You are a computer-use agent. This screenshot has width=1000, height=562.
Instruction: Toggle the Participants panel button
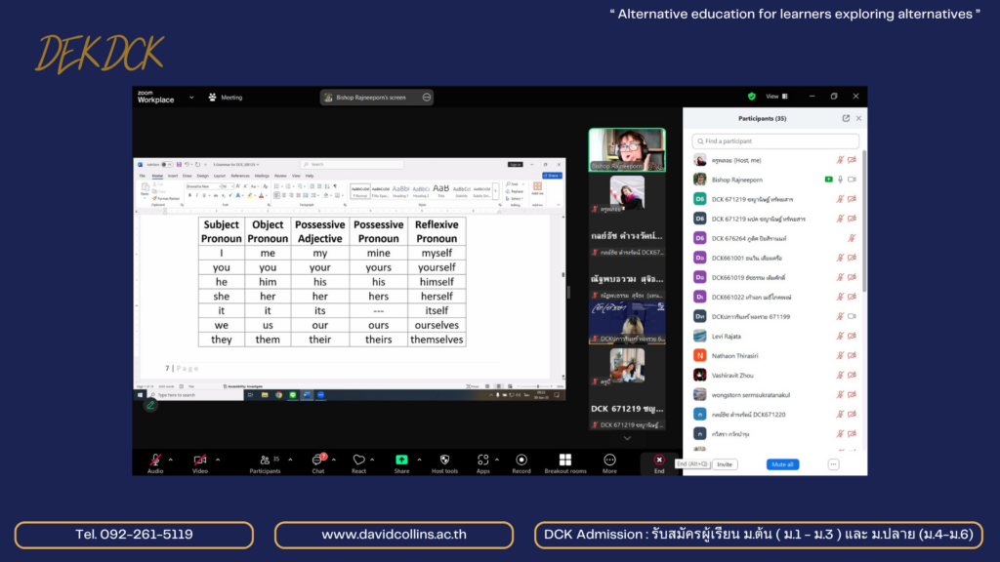tap(264, 460)
